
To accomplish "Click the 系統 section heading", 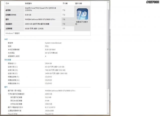I will click(6, 39).
